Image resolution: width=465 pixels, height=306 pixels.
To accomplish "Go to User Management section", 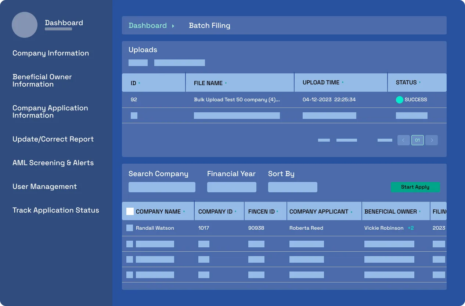I will [44, 186].
